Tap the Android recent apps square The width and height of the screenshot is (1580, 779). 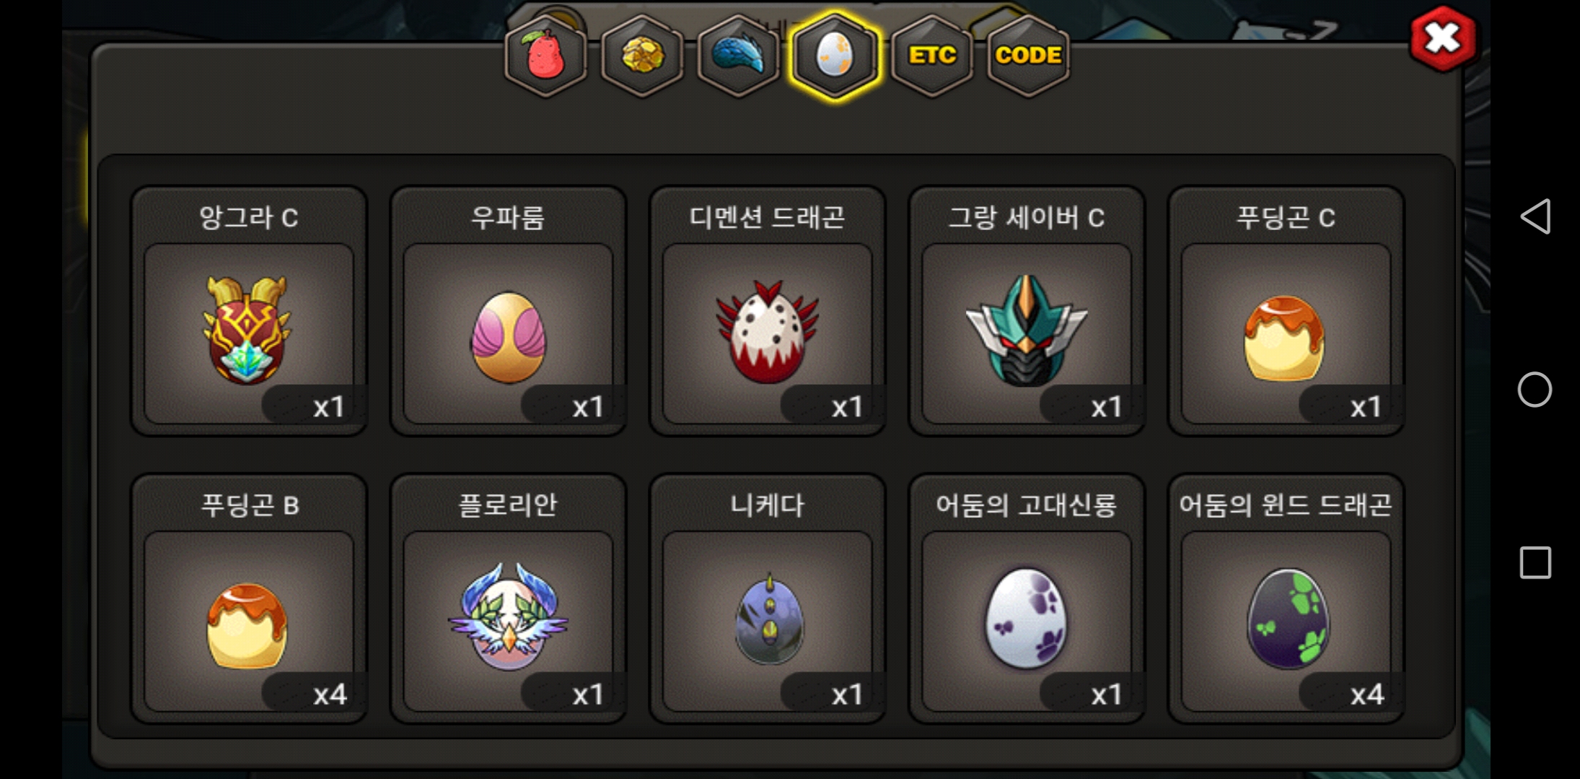click(1535, 563)
